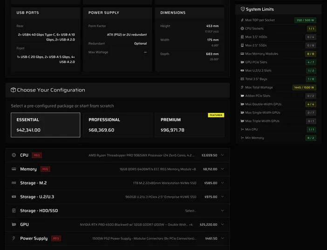Expand the Storage - U.2/U.3 row chevron
The image size is (327, 250).
pos(222,196)
